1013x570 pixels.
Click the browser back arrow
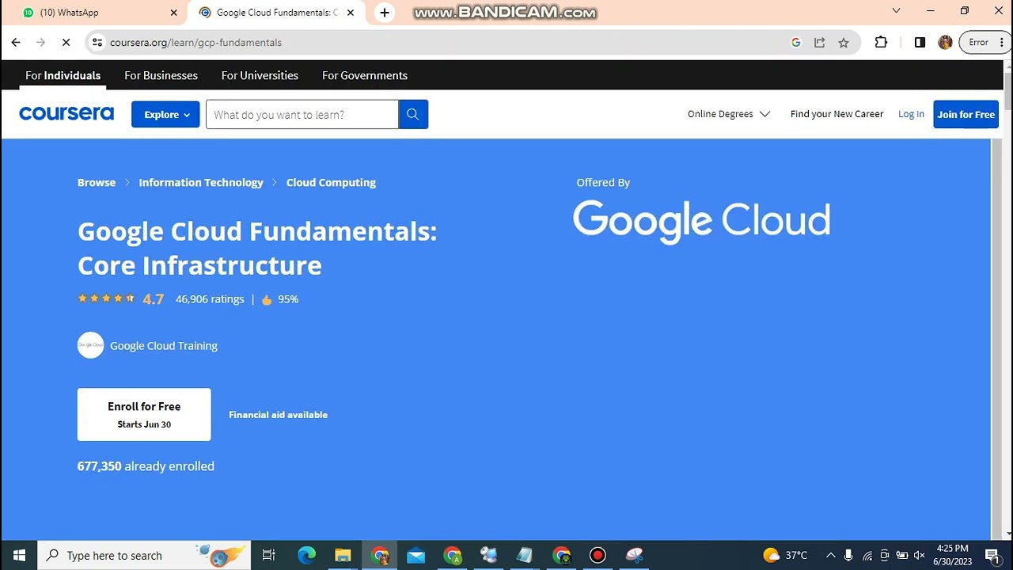point(16,43)
